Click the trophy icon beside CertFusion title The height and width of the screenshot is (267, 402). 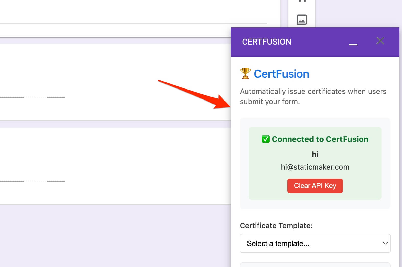click(245, 74)
